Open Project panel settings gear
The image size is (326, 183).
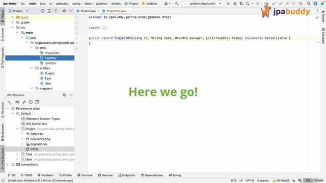pyautogui.click(x=64, y=11)
